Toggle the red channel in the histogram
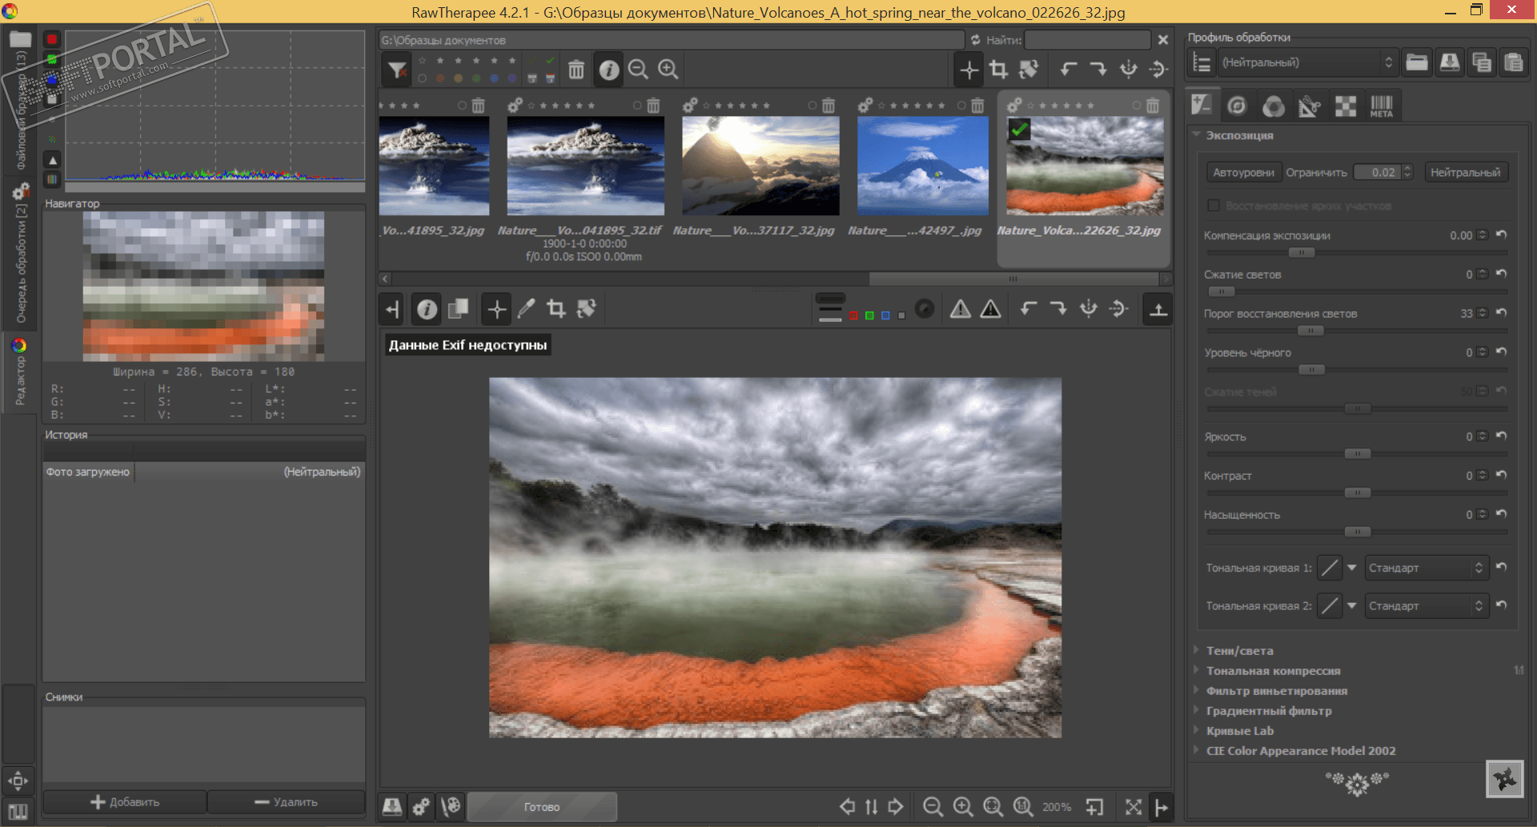Screen dimensions: 1537x827 (52, 39)
